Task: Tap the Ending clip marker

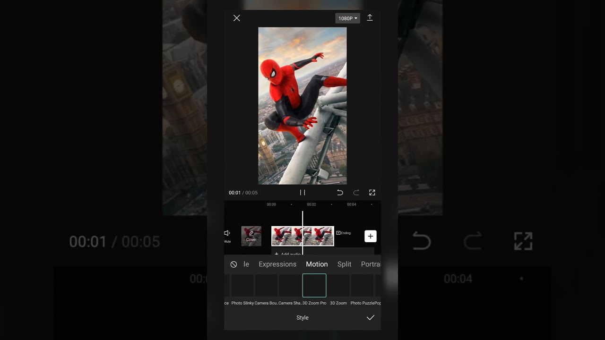Action: [344, 233]
